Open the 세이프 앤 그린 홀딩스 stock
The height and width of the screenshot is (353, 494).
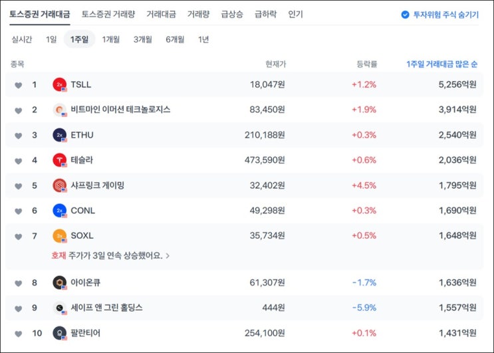(x=106, y=308)
